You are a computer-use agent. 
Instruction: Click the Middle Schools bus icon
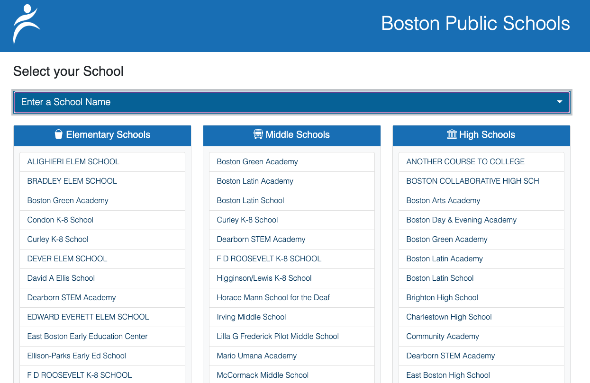[x=258, y=134]
